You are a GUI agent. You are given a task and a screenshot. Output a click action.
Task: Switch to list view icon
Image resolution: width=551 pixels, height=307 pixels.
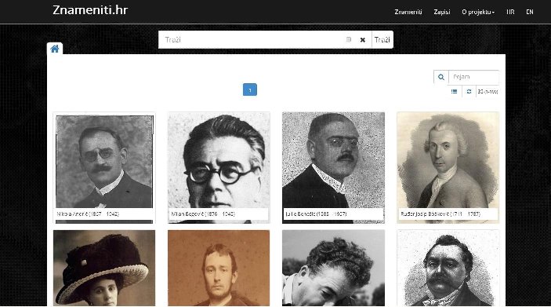point(454,92)
